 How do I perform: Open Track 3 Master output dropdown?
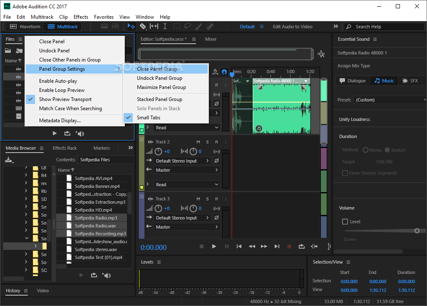coord(186,227)
